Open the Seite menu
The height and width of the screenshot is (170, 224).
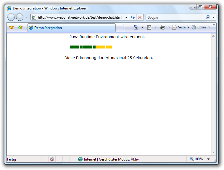[x=181, y=27]
